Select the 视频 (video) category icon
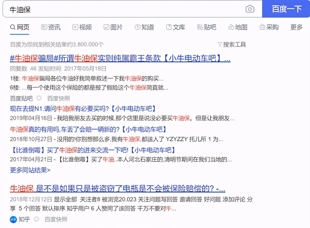Screen dimensions: 310x228 coord(75,27)
